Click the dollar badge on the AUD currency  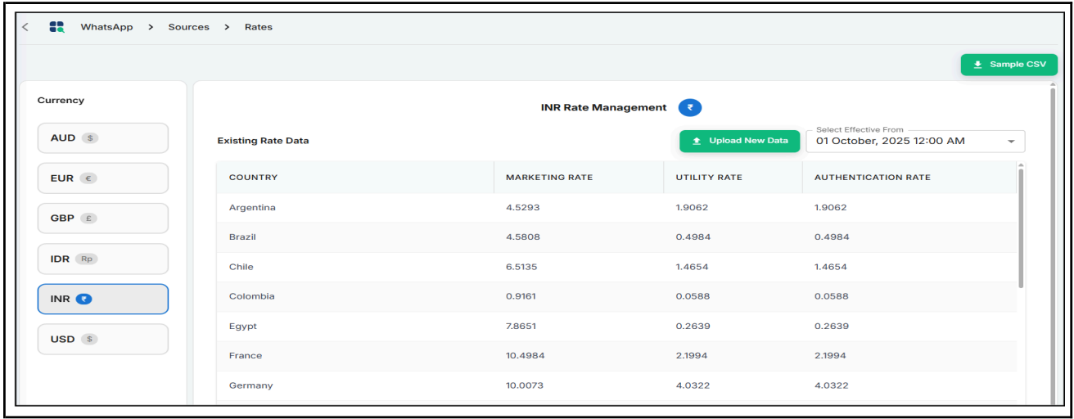coord(89,138)
